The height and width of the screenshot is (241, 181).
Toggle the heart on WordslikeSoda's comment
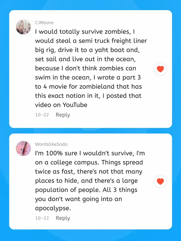[160, 181]
